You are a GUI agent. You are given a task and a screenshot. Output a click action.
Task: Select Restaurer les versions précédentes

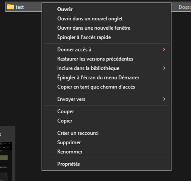pyautogui.click(x=107, y=59)
